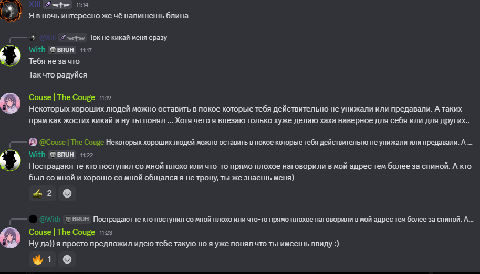Jump to the replied message 'Ток не кикай меня сразу'
480x274 pixels.
128,38
